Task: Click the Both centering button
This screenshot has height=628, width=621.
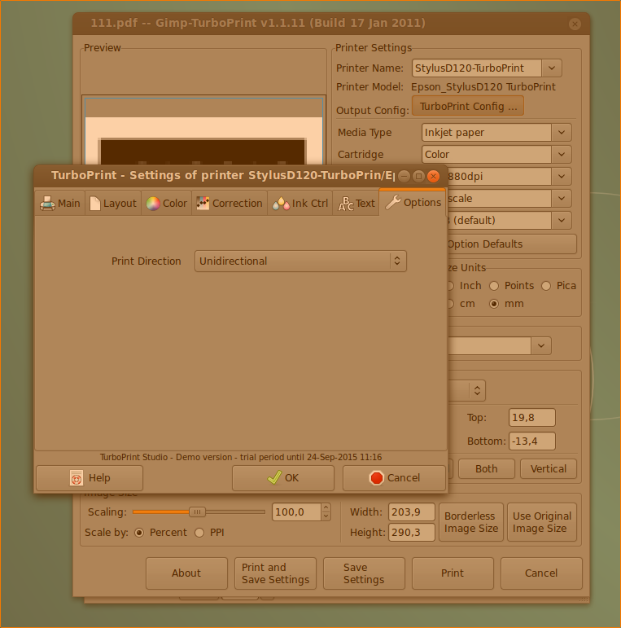Action: tap(487, 469)
